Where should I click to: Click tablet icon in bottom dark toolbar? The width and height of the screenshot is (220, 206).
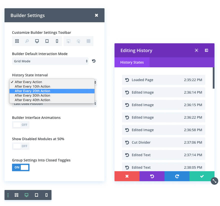pyautogui.click(x=36, y=195)
